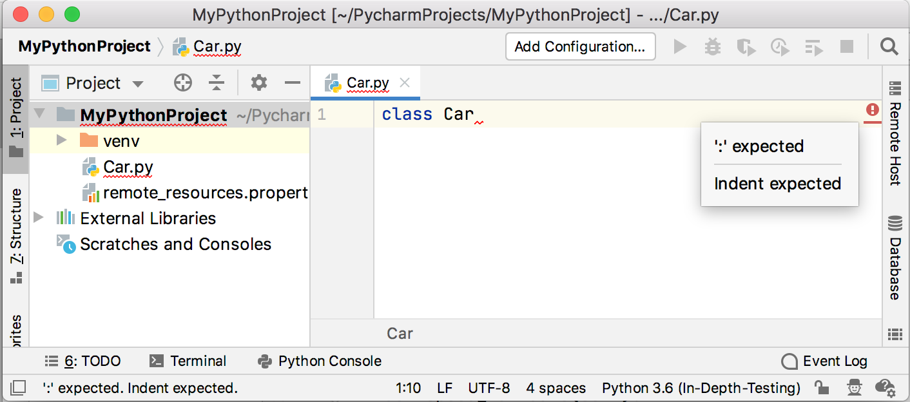The width and height of the screenshot is (910, 402).
Task: Expand External Libraries node
Action: [39, 217]
